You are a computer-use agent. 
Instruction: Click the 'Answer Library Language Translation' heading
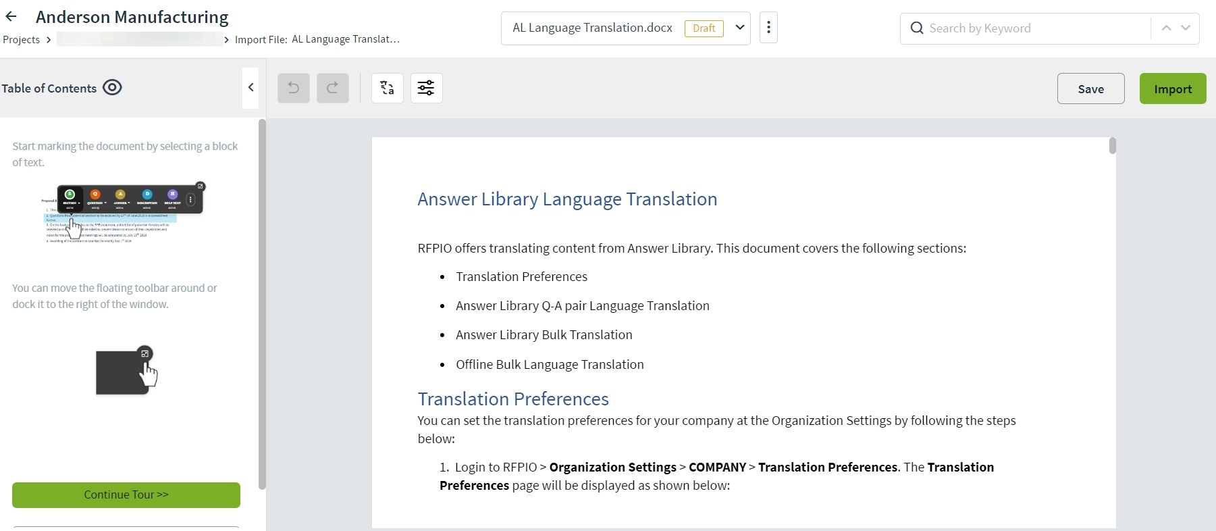(x=567, y=199)
